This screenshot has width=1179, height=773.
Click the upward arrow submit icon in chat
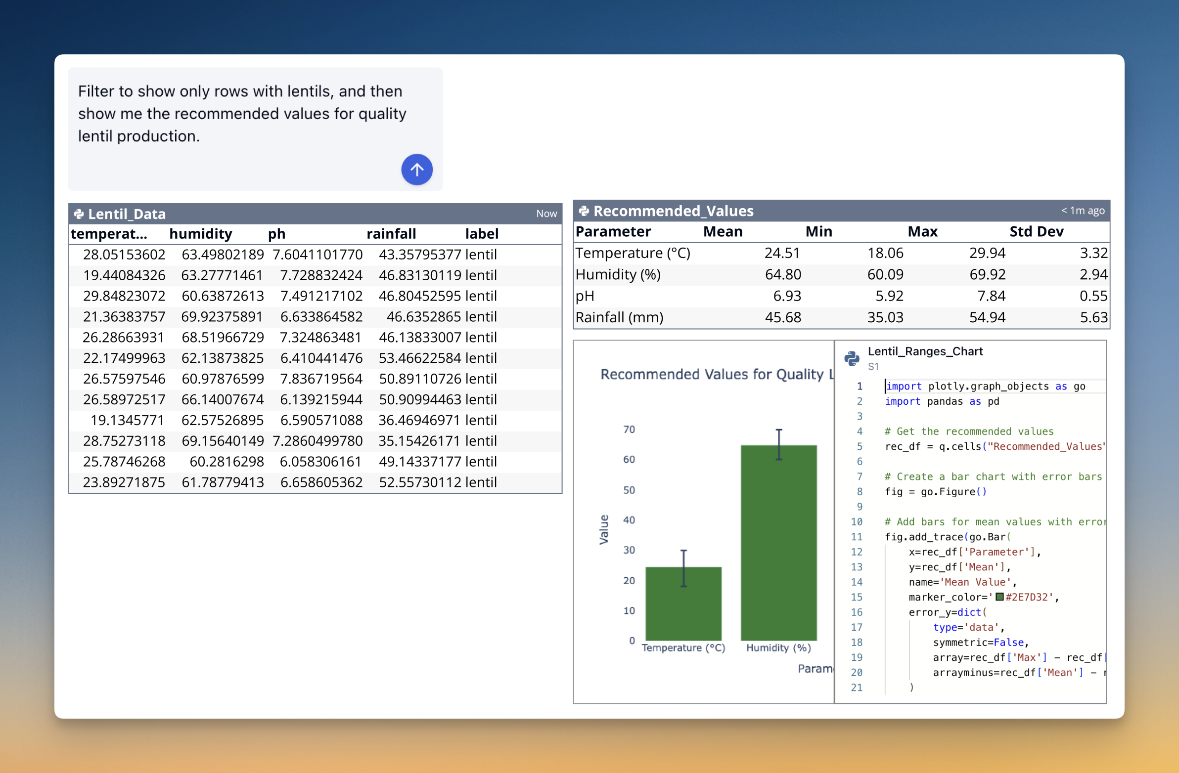point(416,170)
